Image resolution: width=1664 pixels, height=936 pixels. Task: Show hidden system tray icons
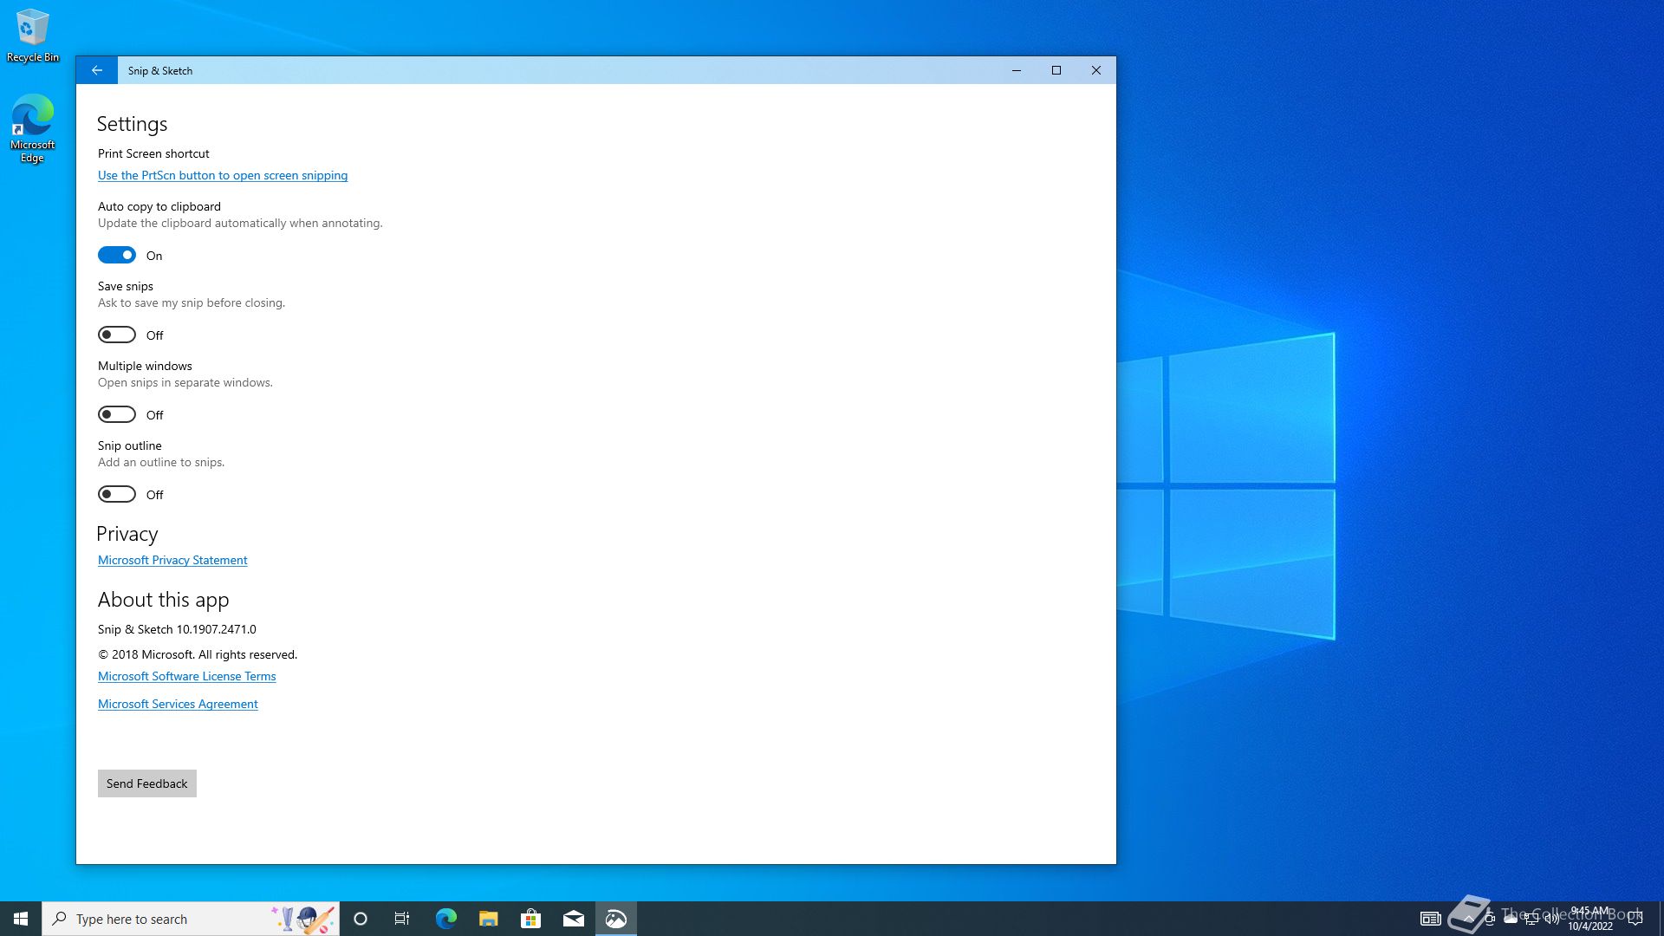point(1468,919)
